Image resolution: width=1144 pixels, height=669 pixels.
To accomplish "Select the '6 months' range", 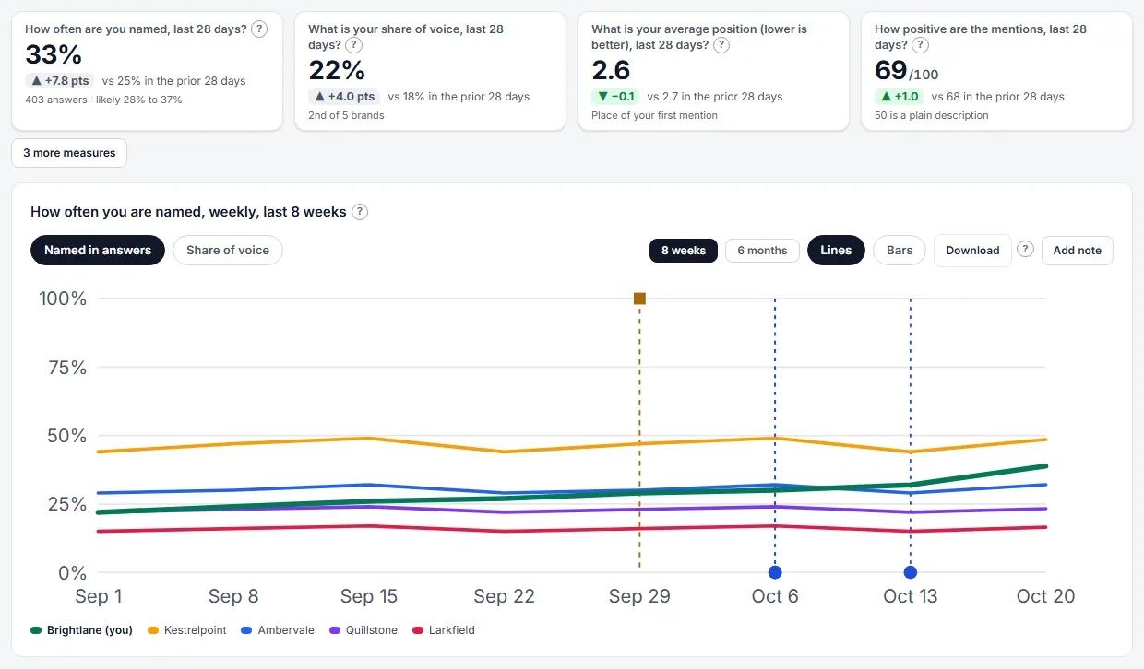I will point(762,251).
